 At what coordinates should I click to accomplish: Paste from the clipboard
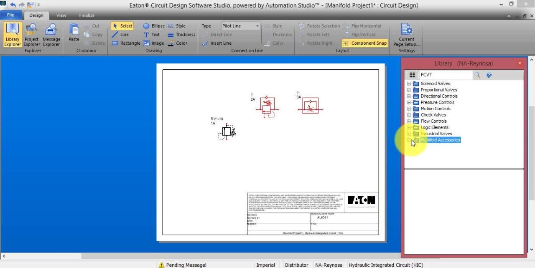[74, 33]
